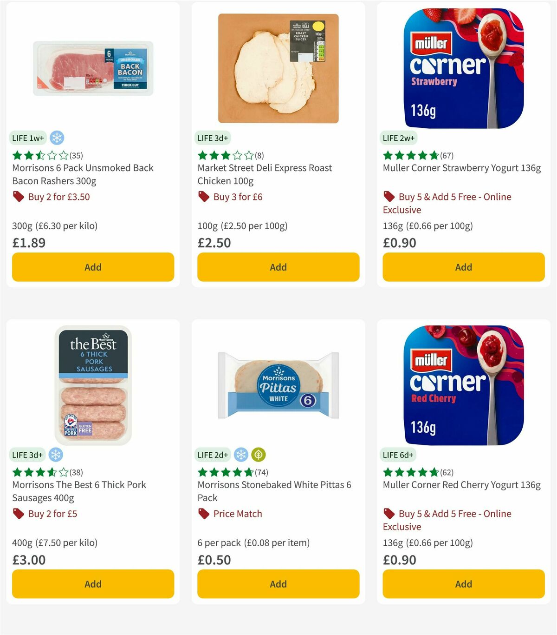Image resolution: width=557 pixels, height=635 pixels.
Task: Add Market Street Deli Roast Chicken
Action: click(x=278, y=267)
